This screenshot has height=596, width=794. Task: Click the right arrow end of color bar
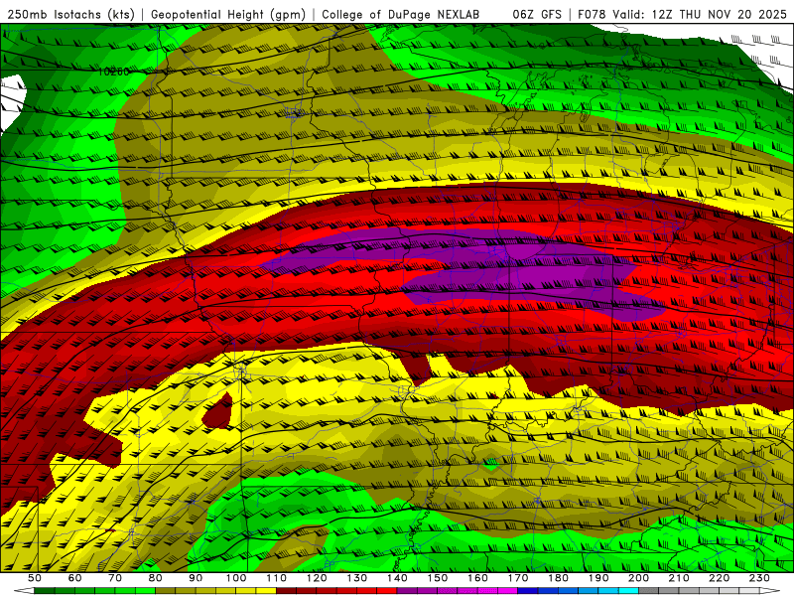(x=770, y=590)
